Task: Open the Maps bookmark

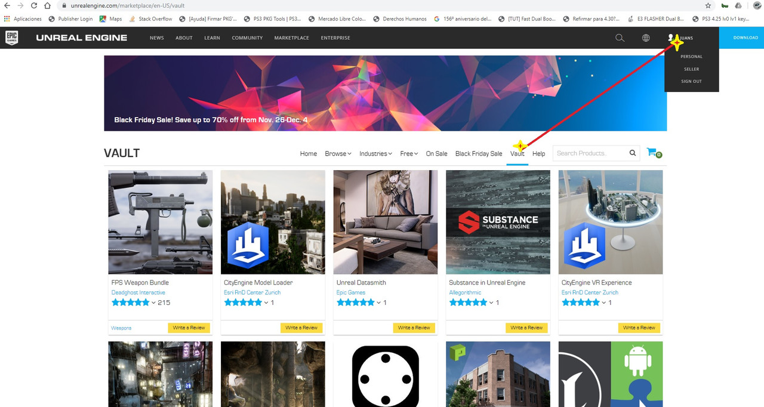Action: click(x=110, y=19)
